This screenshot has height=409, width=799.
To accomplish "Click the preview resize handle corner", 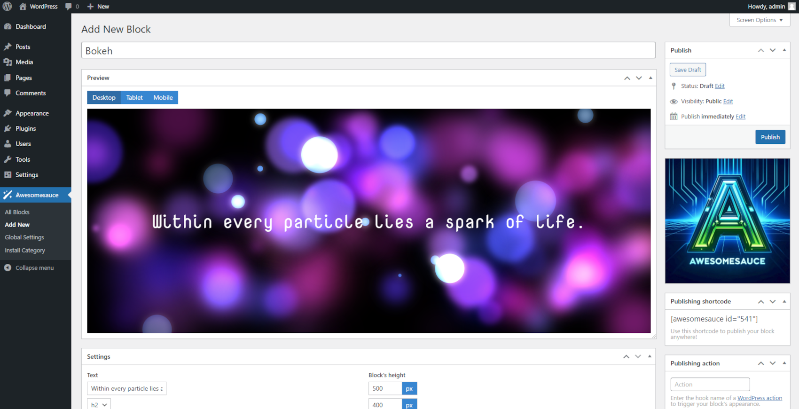I will coord(654,336).
